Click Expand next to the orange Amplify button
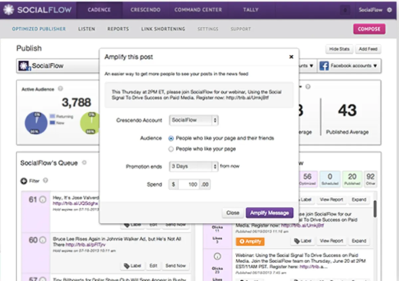 (x=359, y=241)
